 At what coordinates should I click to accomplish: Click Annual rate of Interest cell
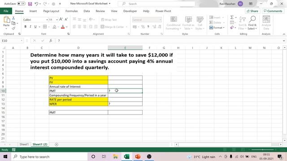(x=78, y=86)
